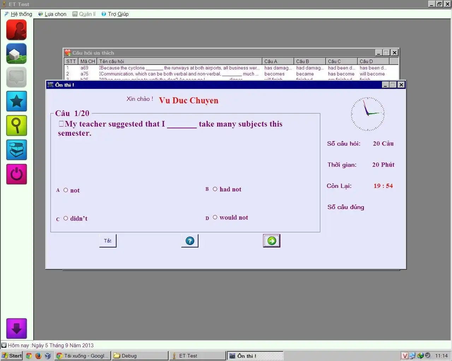Switch to Debug folder in taskbar
Image resolution: width=452 pixels, height=361 pixels.
pyautogui.click(x=140, y=356)
